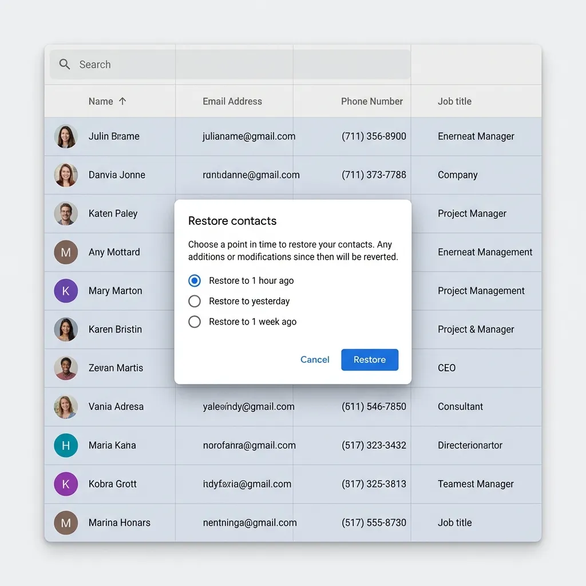This screenshot has height=586, width=586.
Task: Click the Restore button
Action: (370, 360)
